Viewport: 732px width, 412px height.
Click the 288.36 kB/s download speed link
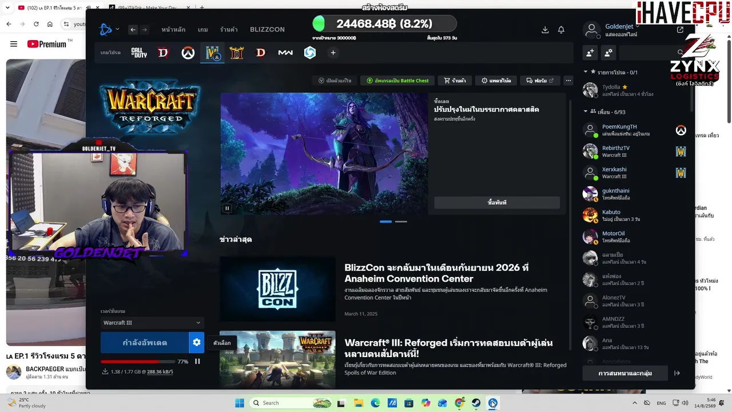tap(160, 372)
